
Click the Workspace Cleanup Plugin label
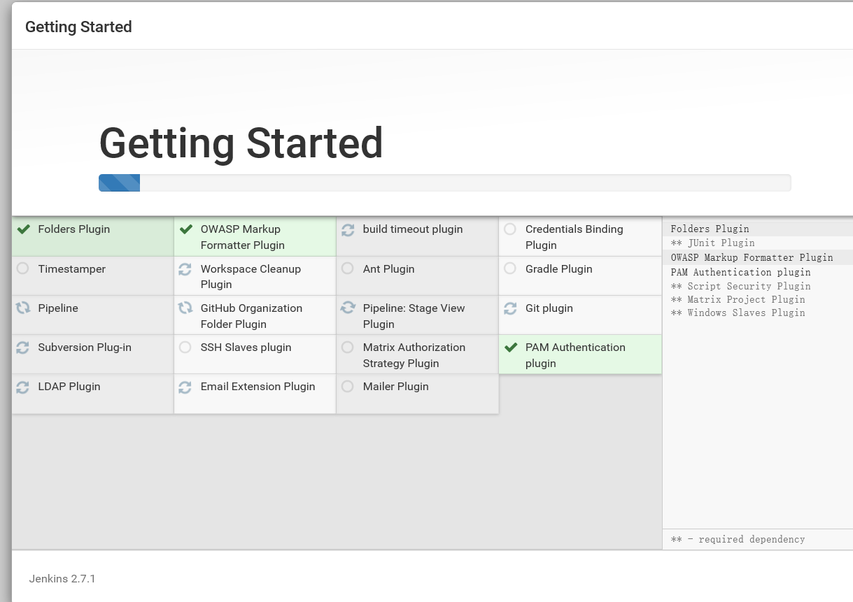[251, 276]
